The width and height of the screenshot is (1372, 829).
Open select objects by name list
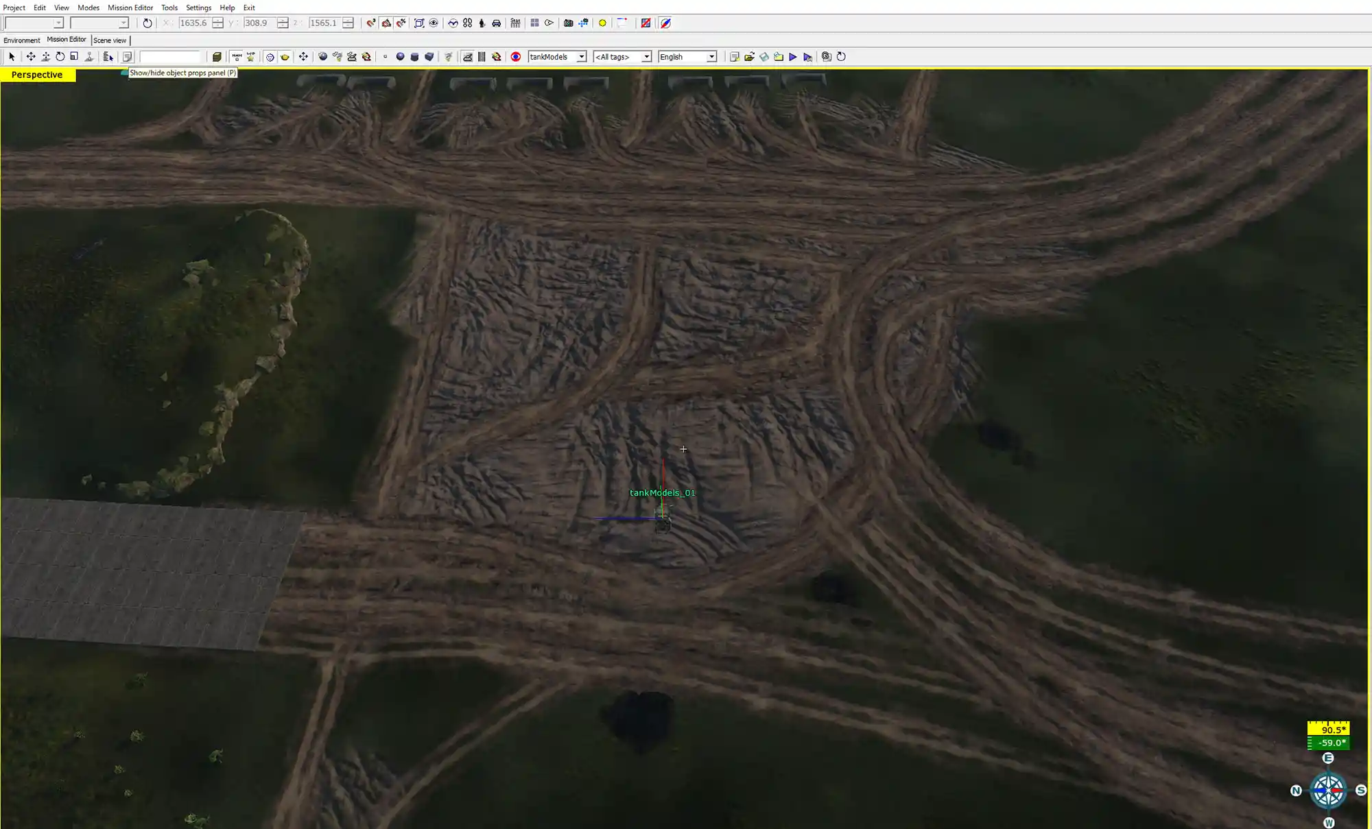click(x=108, y=57)
